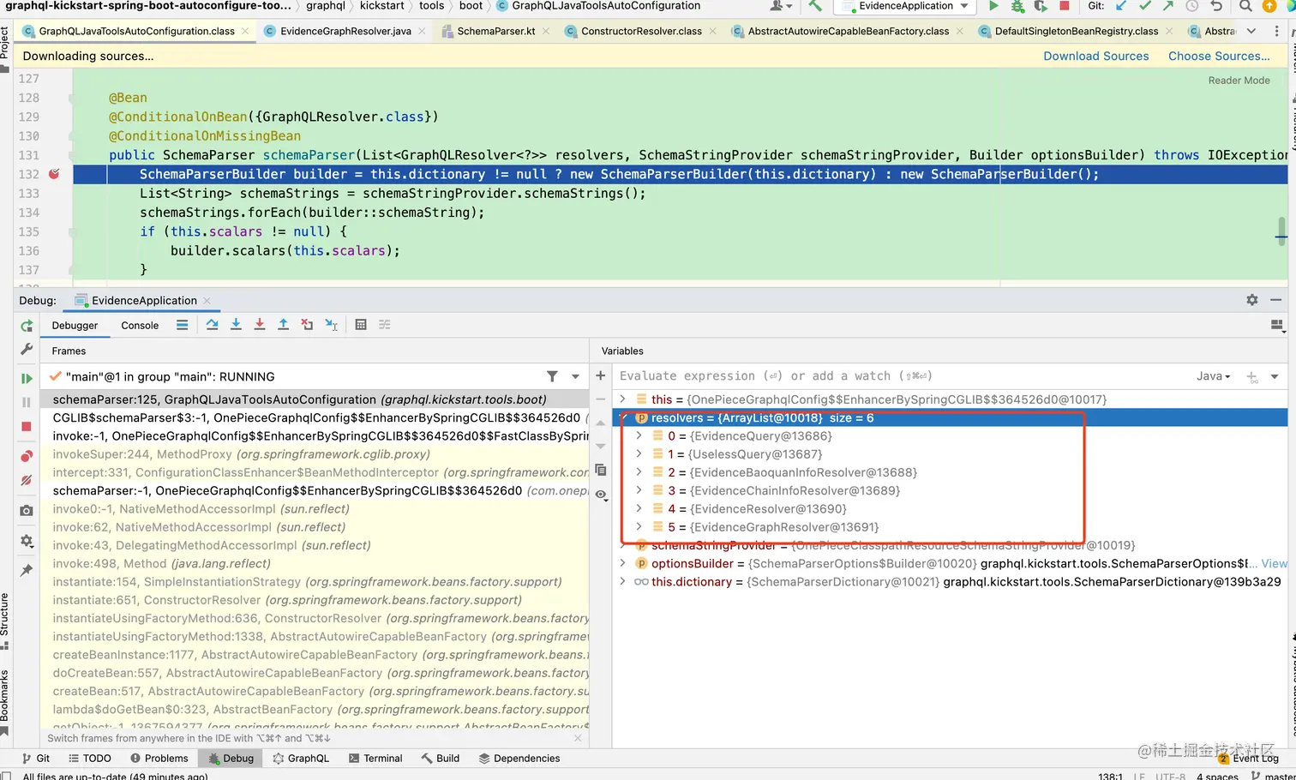Open View Breakpoints in the debug sidebar

tap(27, 456)
